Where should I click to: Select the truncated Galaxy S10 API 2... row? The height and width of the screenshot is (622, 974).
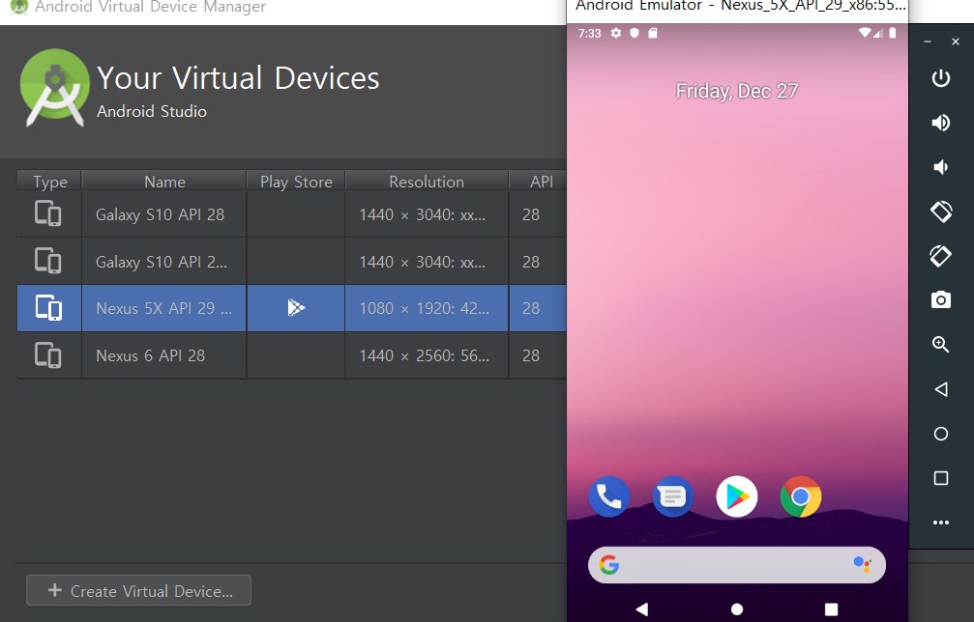tap(162, 262)
